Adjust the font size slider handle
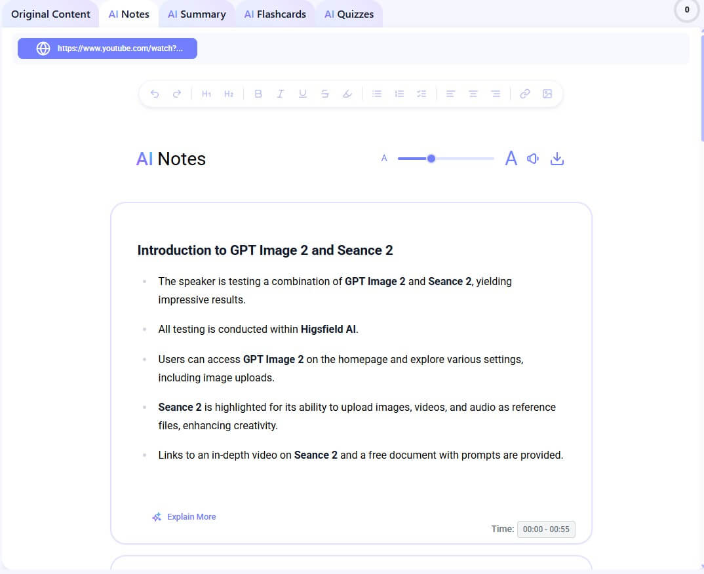This screenshot has width=704, height=574. [431, 159]
